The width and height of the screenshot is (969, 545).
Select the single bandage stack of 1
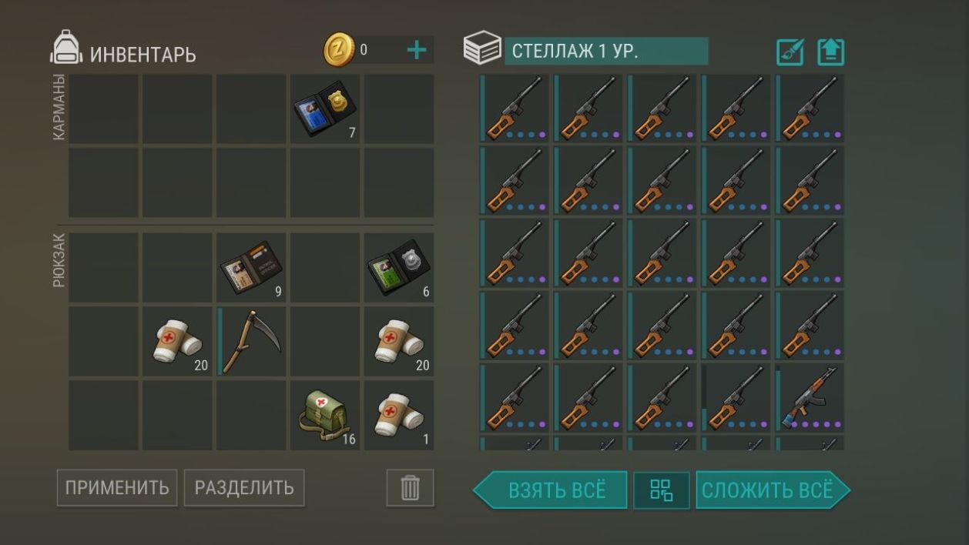[399, 415]
